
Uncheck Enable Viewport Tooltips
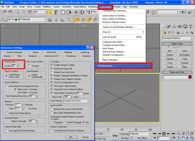(52, 65)
